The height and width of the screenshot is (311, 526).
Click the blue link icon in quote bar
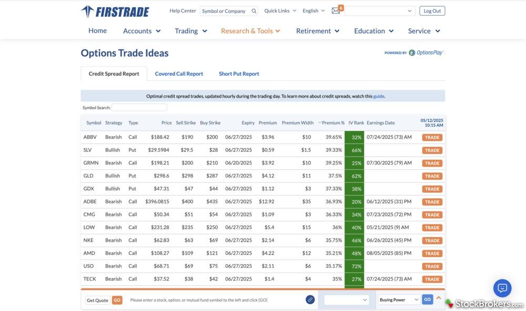(310, 299)
